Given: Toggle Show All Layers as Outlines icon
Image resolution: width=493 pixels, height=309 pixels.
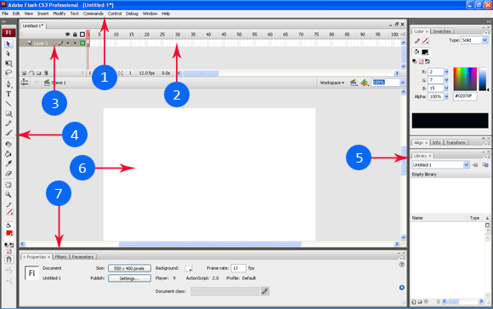Looking at the screenshot, I should pos(82,34).
